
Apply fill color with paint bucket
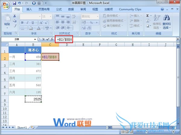coord(31,28)
